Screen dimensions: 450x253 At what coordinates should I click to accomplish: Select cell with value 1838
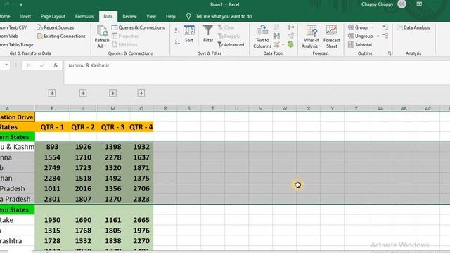(x=112, y=241)
